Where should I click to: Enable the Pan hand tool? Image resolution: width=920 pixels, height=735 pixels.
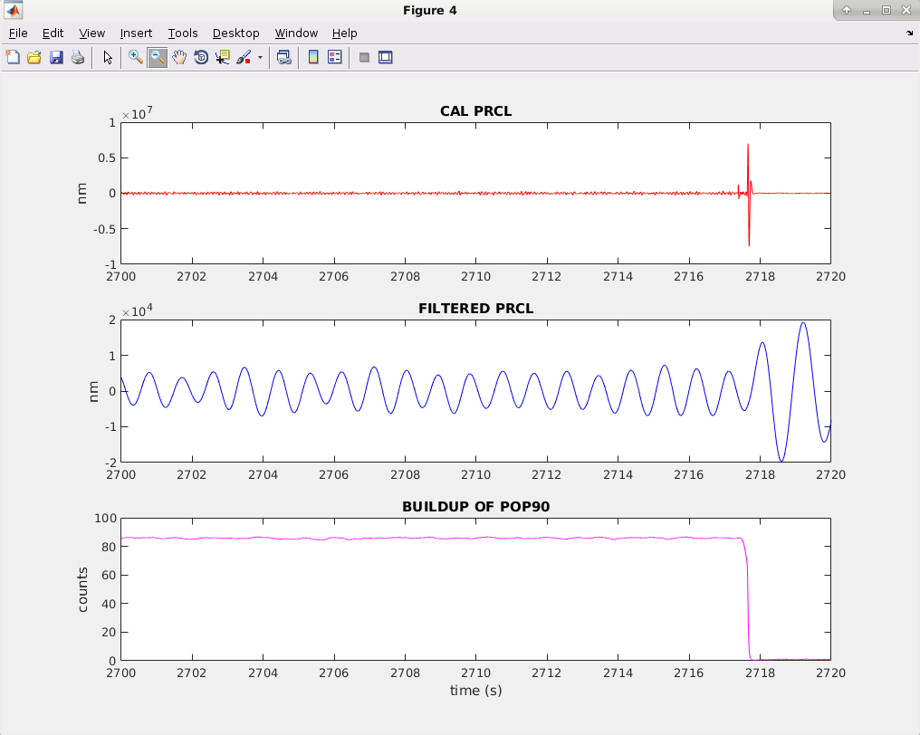pos(179,58)
